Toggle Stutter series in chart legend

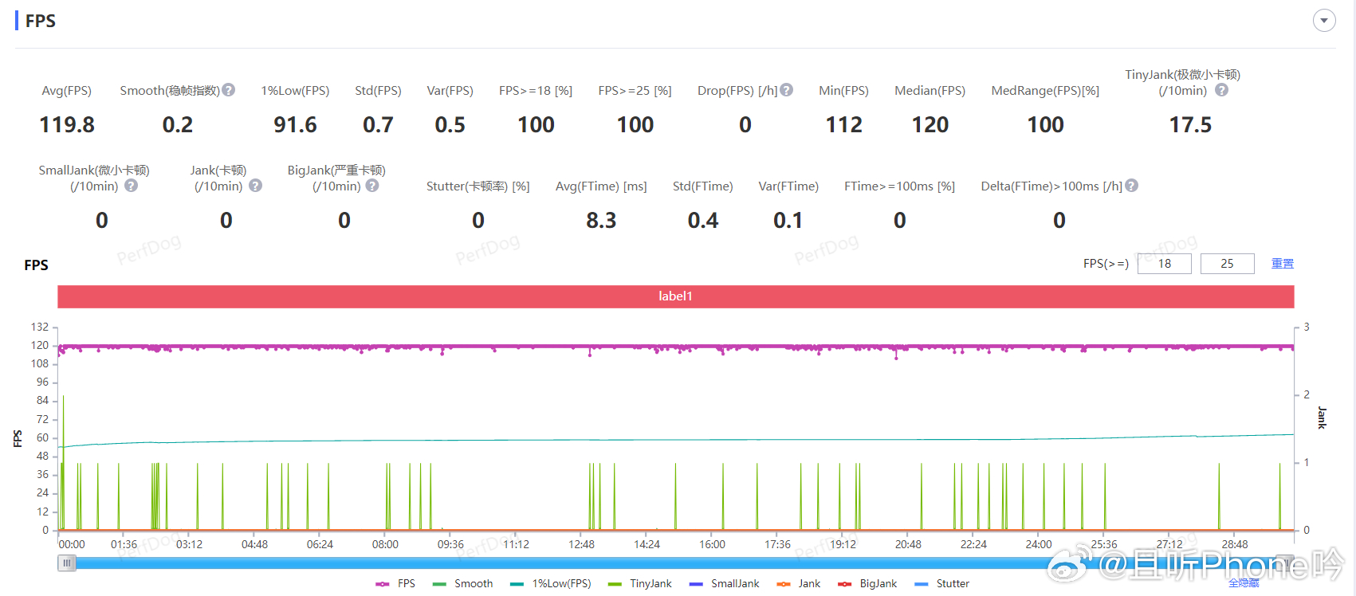tap(942, 584)
